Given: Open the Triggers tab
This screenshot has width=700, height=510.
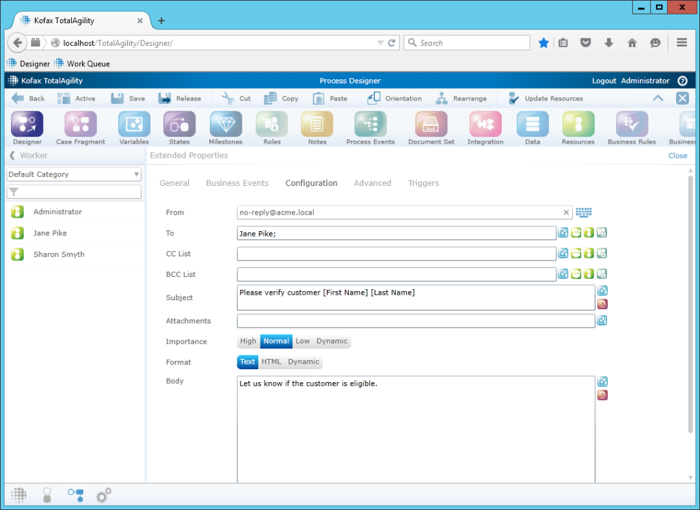Looking at the screenshot, I should [423, 183].
